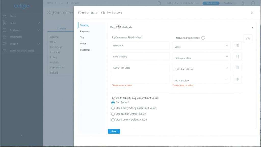Expand Resources menu chevron in sidebar
261x147 pixels.
pyautogui.click(x=39, y=30)
